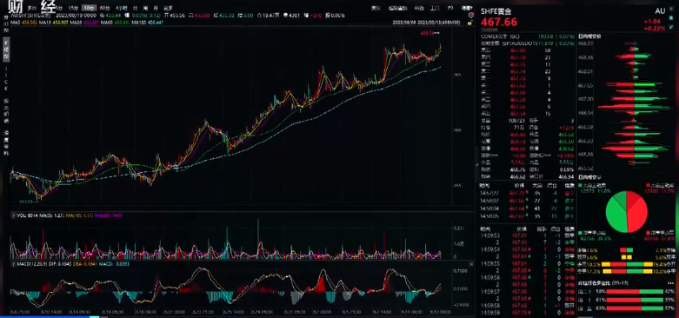Open the 工具 menu in top toolbar
This screenshot has height=318, width=679.
tap(435, 8)
